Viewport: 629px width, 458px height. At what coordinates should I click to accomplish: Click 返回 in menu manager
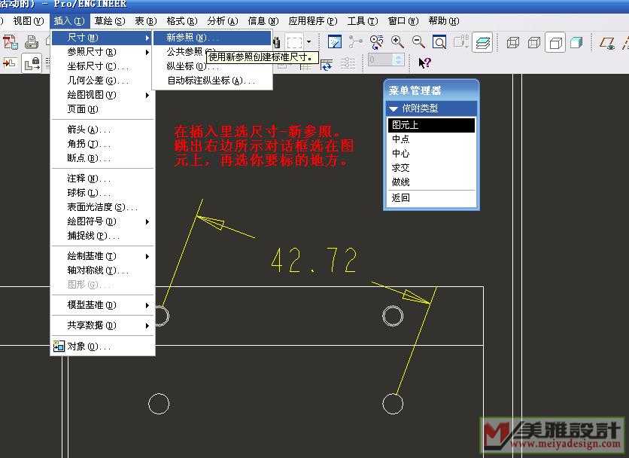[x=431, y=198]
